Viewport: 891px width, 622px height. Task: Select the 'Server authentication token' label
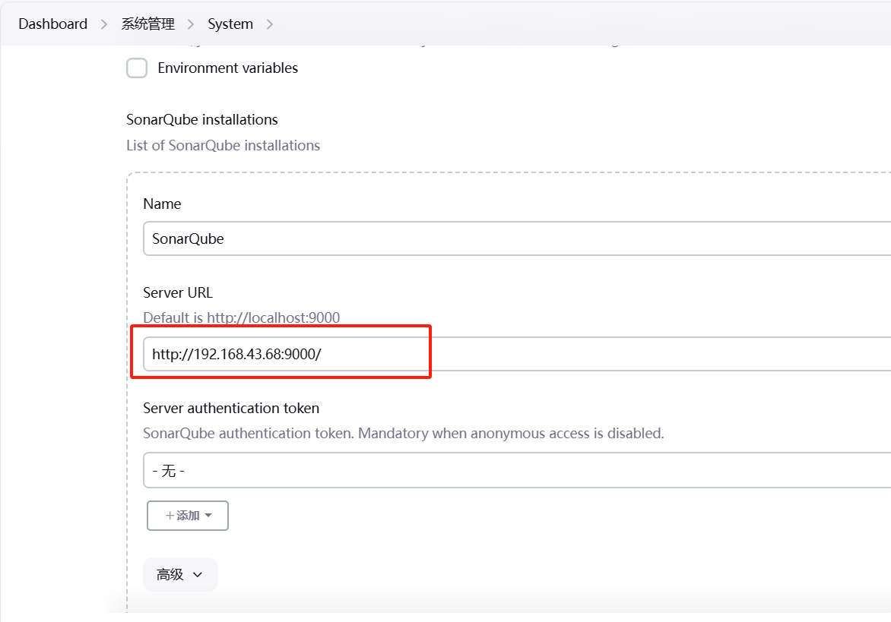click(231, 409)
